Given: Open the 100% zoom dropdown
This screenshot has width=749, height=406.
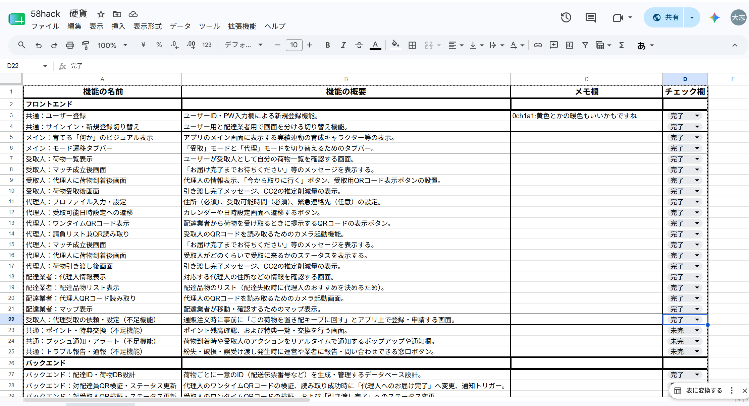Looking at the screenshot, I should (112, 45).
